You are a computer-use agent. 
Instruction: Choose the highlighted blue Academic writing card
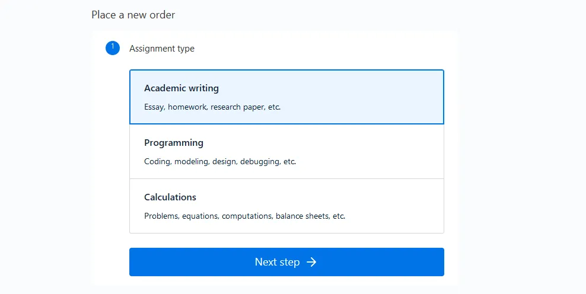click(286, 97)
